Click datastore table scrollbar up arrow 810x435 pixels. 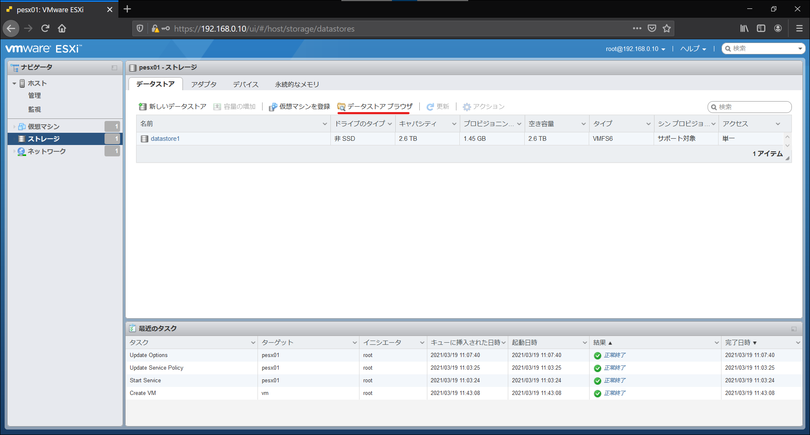pos(787,137)
